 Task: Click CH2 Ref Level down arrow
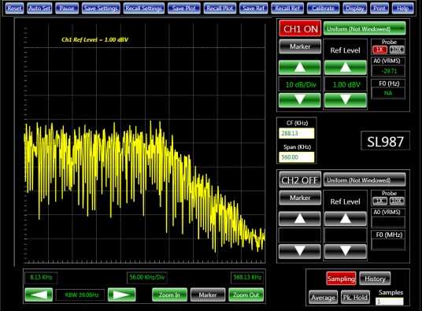pyautogui.click(x=346, y=251)
